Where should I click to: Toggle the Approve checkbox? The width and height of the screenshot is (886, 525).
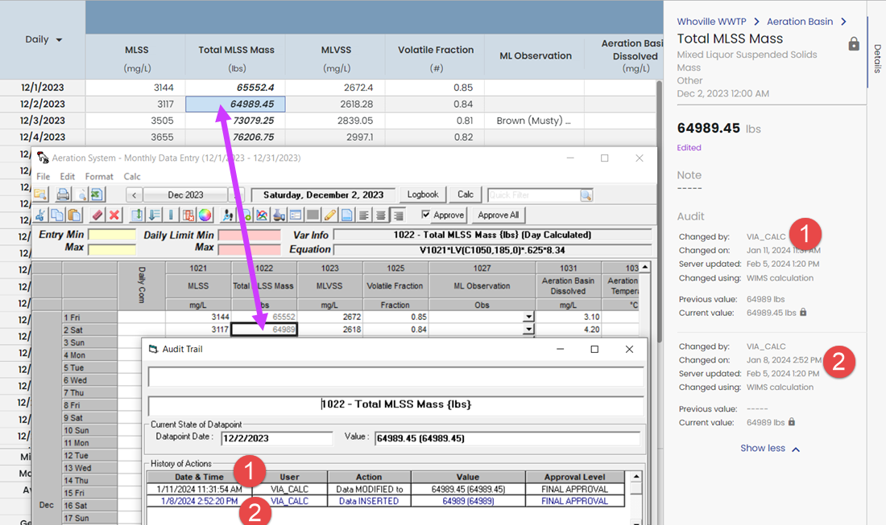click(x=426, y=215)
